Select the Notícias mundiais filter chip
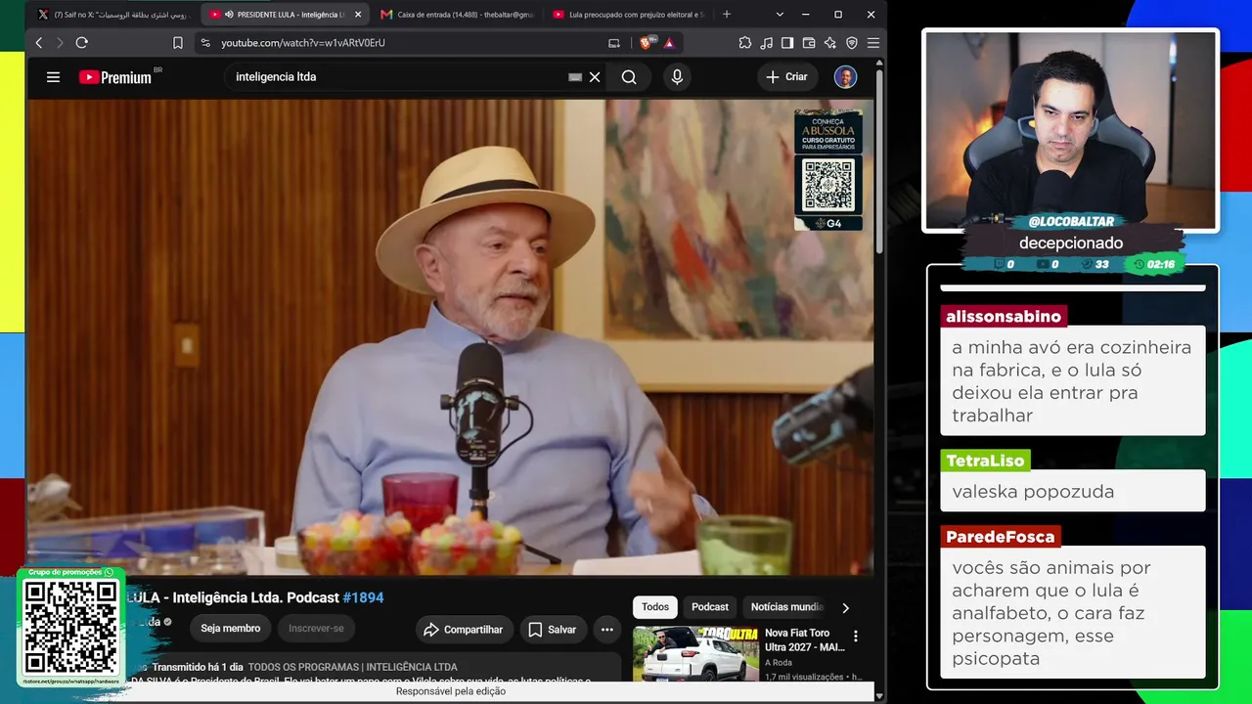Screen dimensions: 1252x704 point(786,607)
